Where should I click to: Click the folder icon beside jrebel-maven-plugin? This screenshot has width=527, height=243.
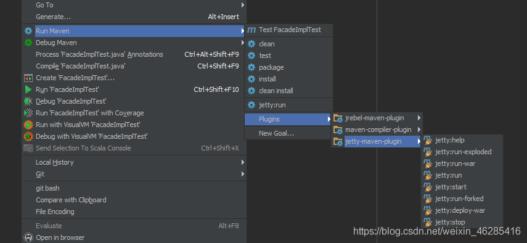[x=338, y=118]
